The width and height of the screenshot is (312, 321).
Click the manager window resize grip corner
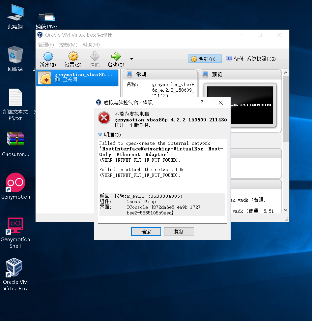tap(287, 219)
